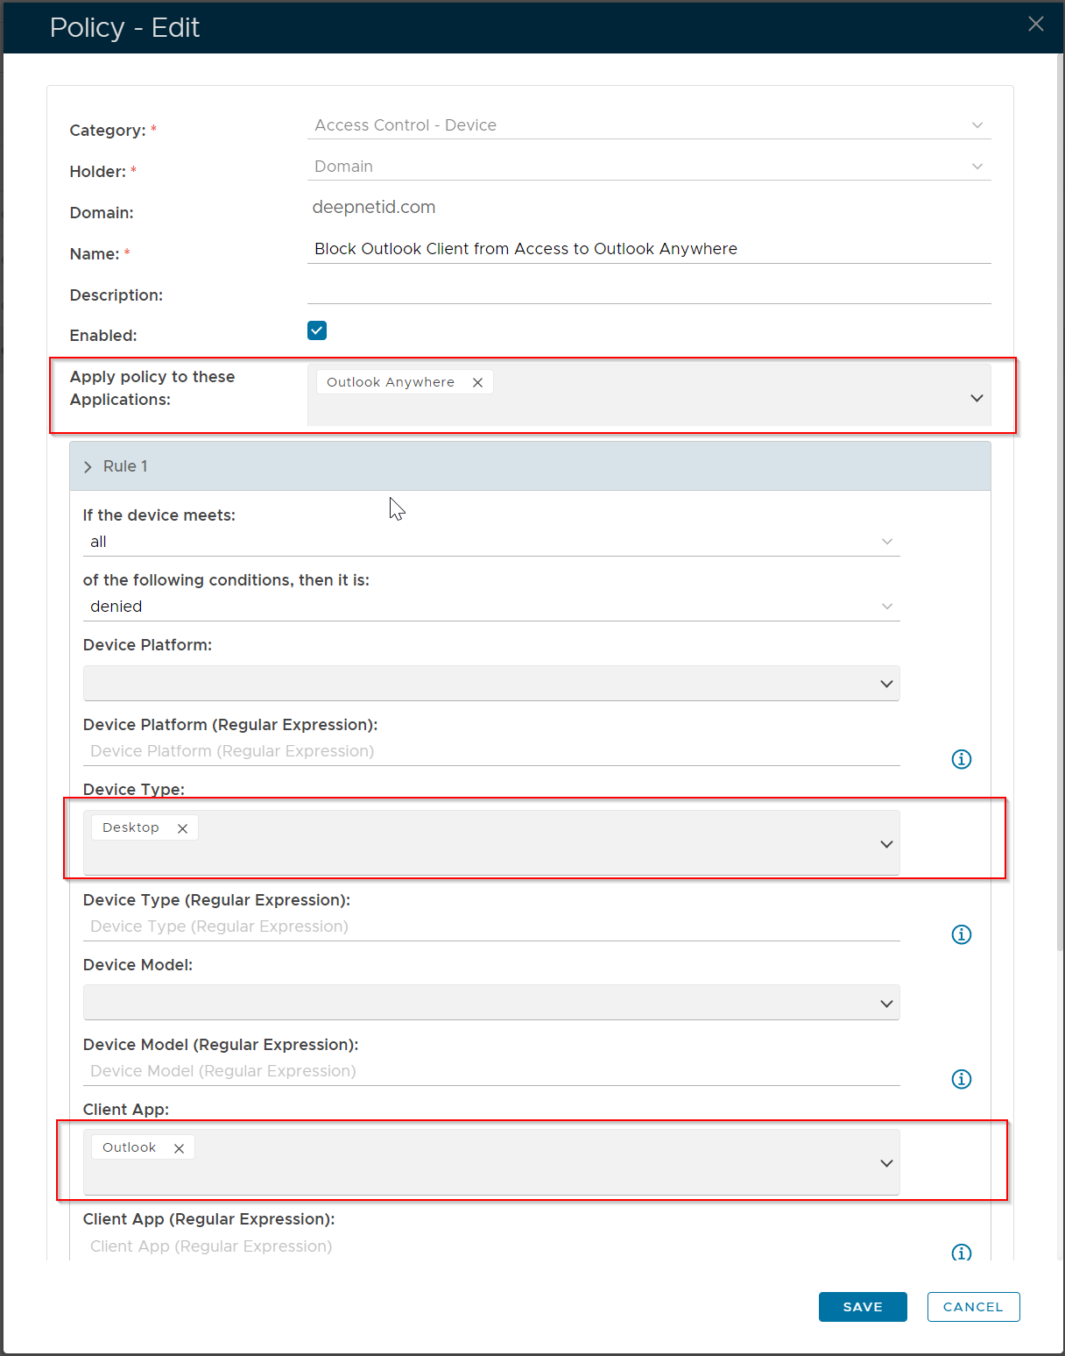This screenshot has width=1065, height=1356.
Task: Click info icon for Device Type regex
Action: (x=961, y=934)
